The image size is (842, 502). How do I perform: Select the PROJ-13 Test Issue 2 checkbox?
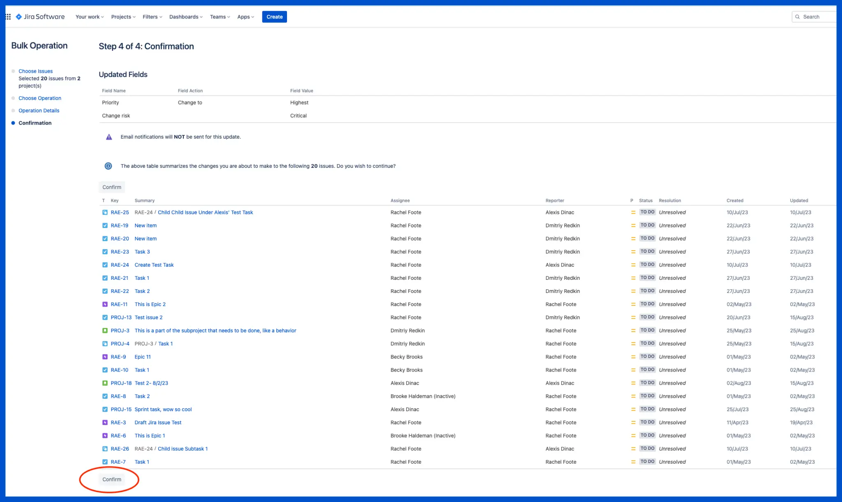click(x=104, y=317)
